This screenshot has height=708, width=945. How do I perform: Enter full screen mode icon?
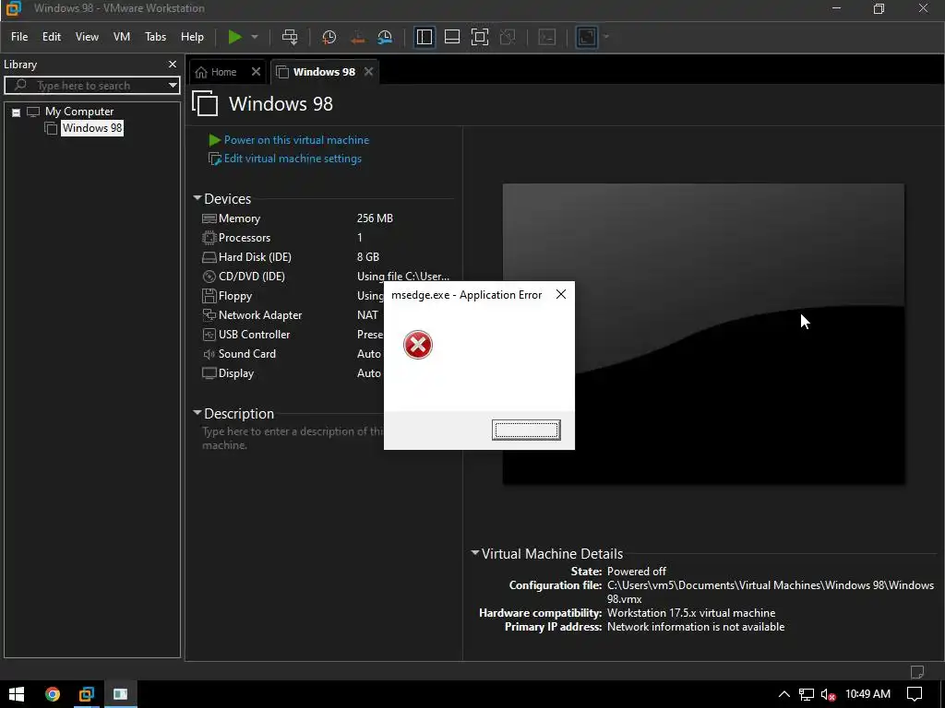pos(480,37)
